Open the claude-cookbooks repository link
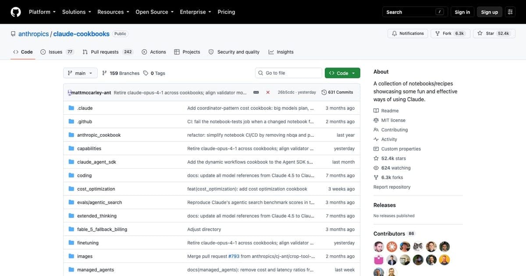This screenshot has height=276, width=526. point(82,34)
